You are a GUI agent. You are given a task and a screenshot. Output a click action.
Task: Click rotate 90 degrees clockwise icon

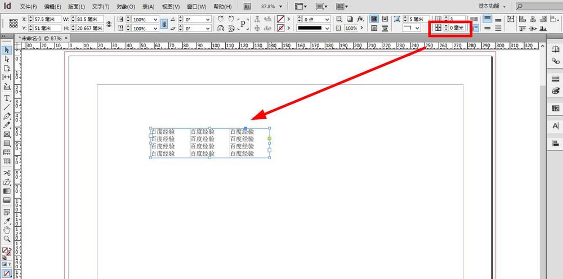pyautogui.click(x=221, y=19)
